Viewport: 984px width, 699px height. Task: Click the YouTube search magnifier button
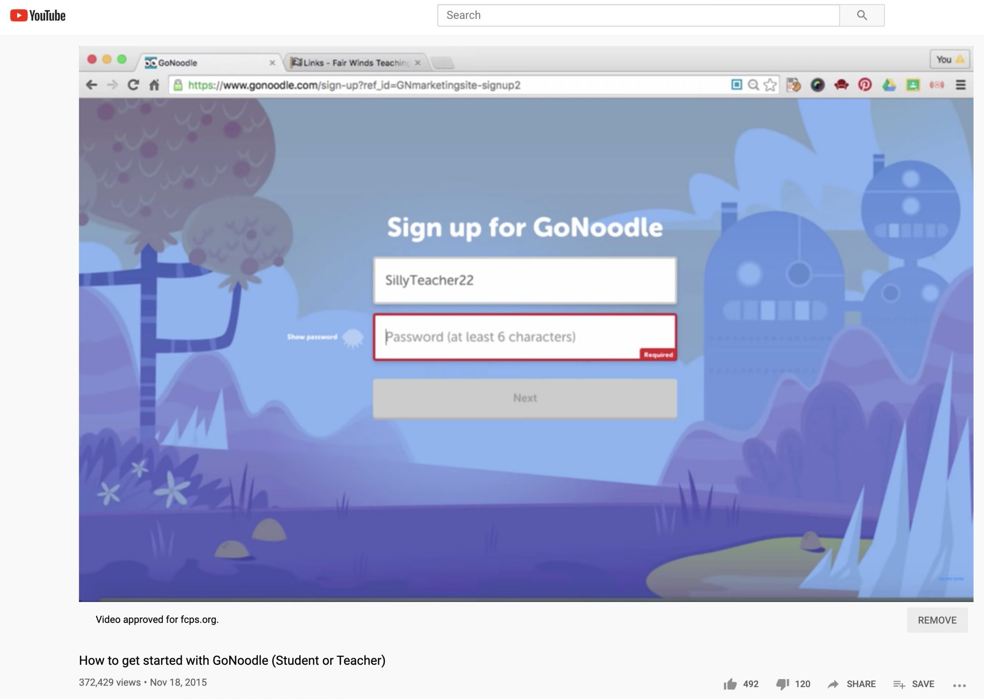(x=862, y=15)
